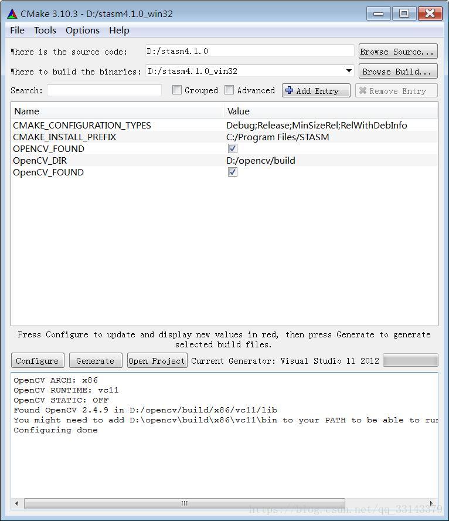
Task: Click the Value column header
Action: pyautogui.click(x=331, y=111)
